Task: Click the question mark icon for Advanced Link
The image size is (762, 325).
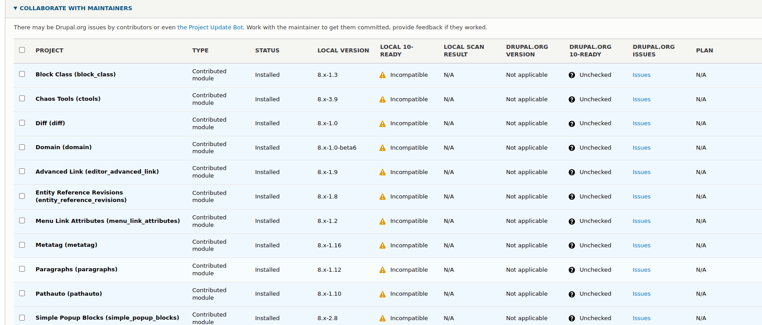Action: 572,172
